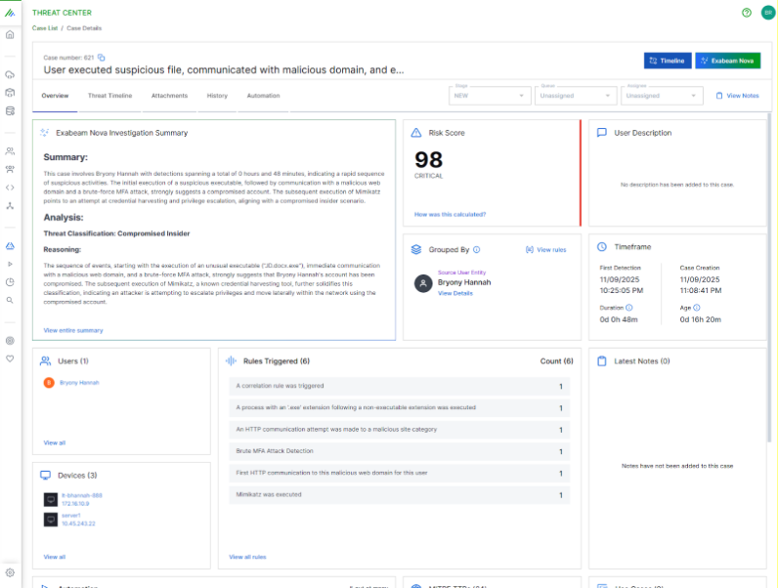Open the Queue dropdown

click(576, 96)
